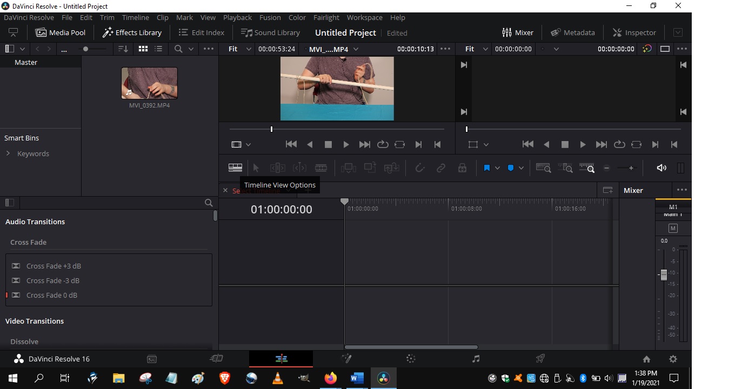
Task: Adjust Main 1 mixer fader handle
Action: 664,274
